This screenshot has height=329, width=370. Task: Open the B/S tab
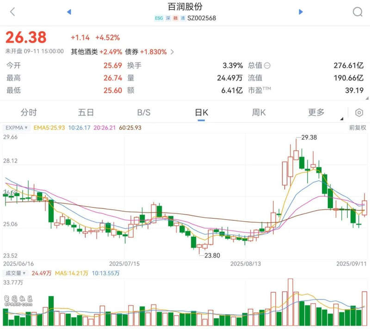point(144,112)
